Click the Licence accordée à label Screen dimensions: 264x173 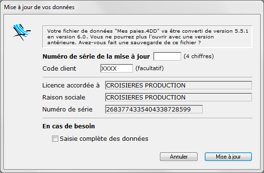(x=71, y=86)
